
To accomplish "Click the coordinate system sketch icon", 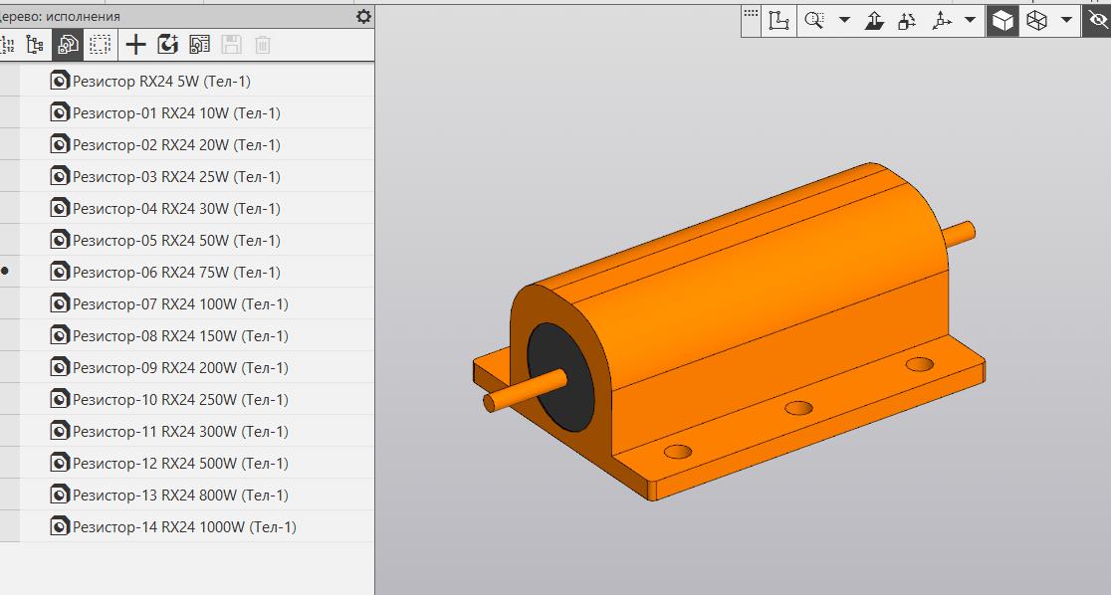I will click(780, 19).
